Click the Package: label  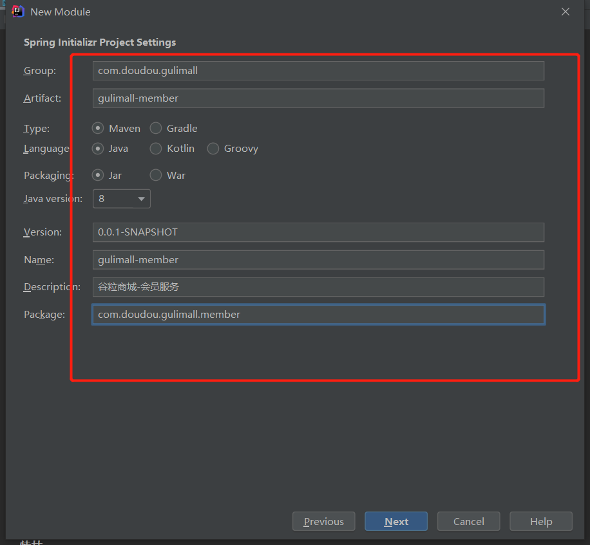[x=44, y=315]
